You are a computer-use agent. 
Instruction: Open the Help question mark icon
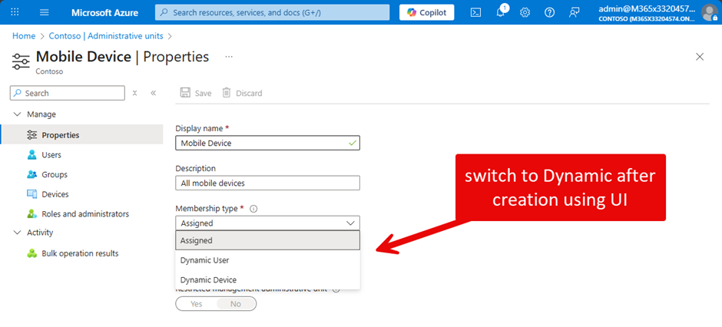(x=549, y=12)
